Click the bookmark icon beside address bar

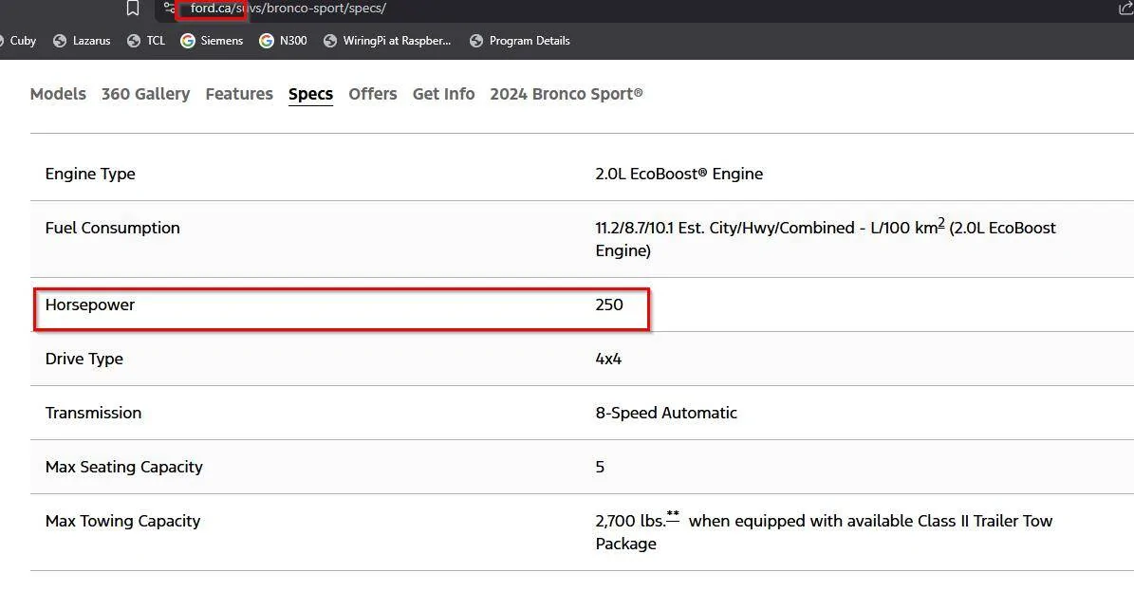(x=133, y=9)
